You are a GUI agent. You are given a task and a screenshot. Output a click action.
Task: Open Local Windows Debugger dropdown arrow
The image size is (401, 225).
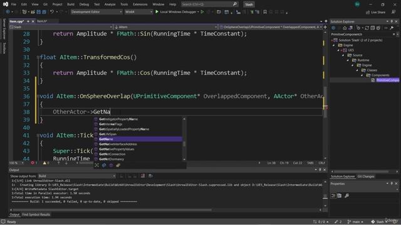(x=198, y=12)
